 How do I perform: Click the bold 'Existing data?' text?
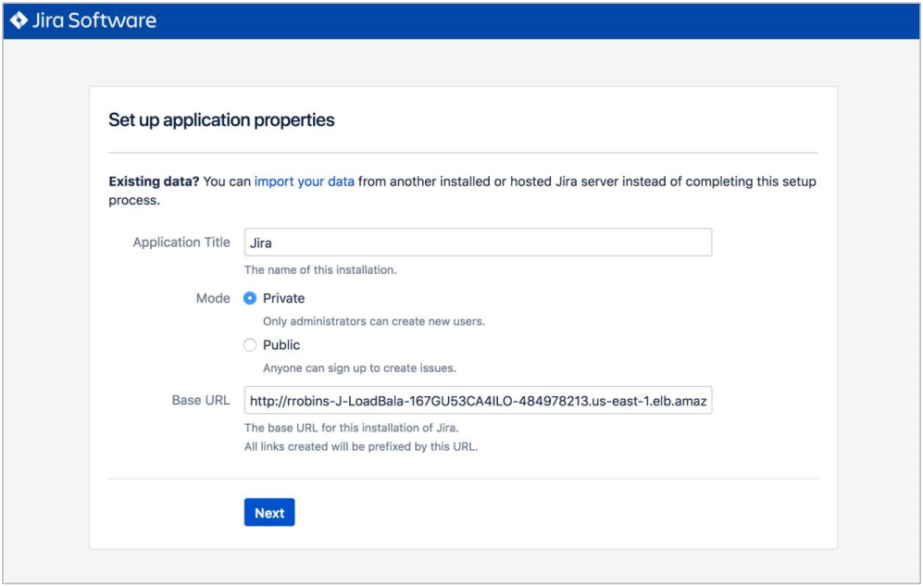click(155, 181)
